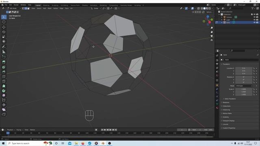
Task: Disable Camera in renders via camera icon
Action: (x=257, y=17)
